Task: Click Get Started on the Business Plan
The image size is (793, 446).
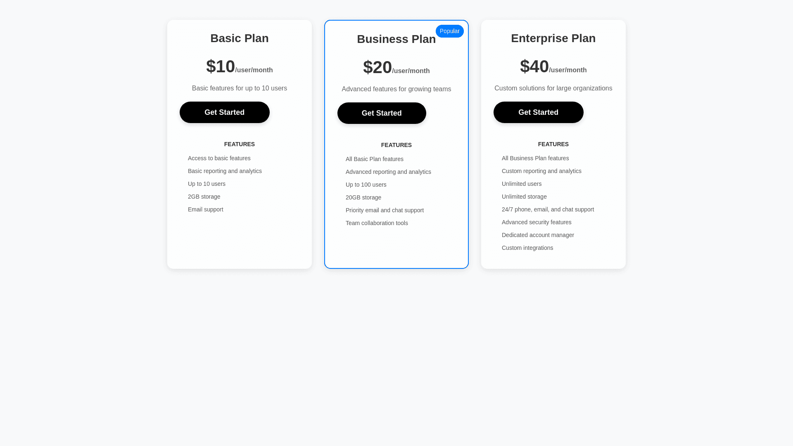Action: point(382,113)
